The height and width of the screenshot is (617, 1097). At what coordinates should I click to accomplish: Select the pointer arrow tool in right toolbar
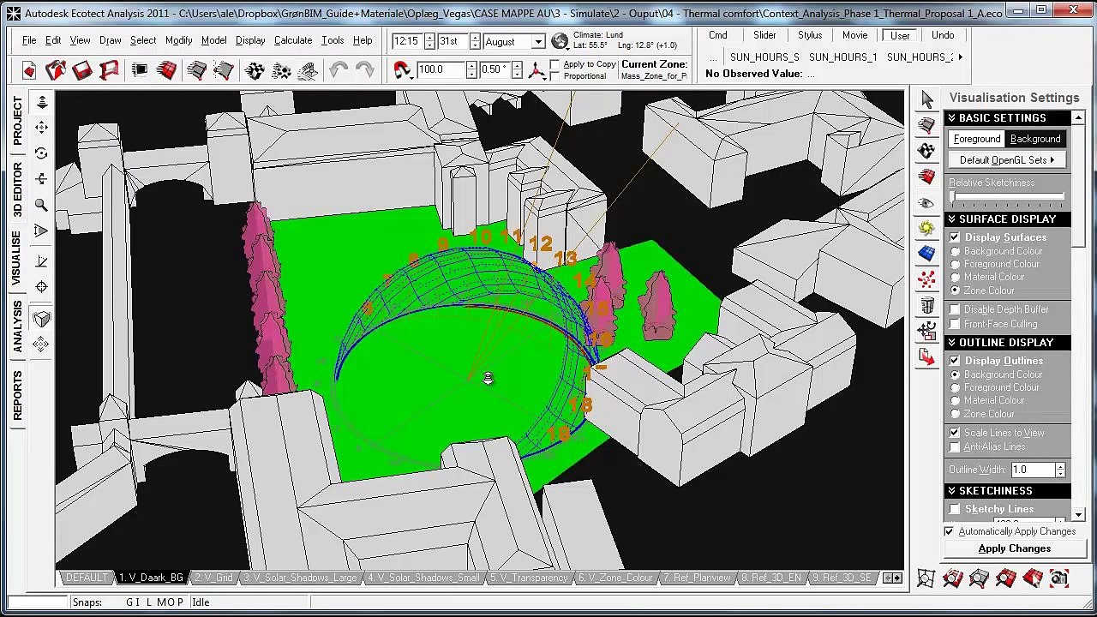[926, 100]
